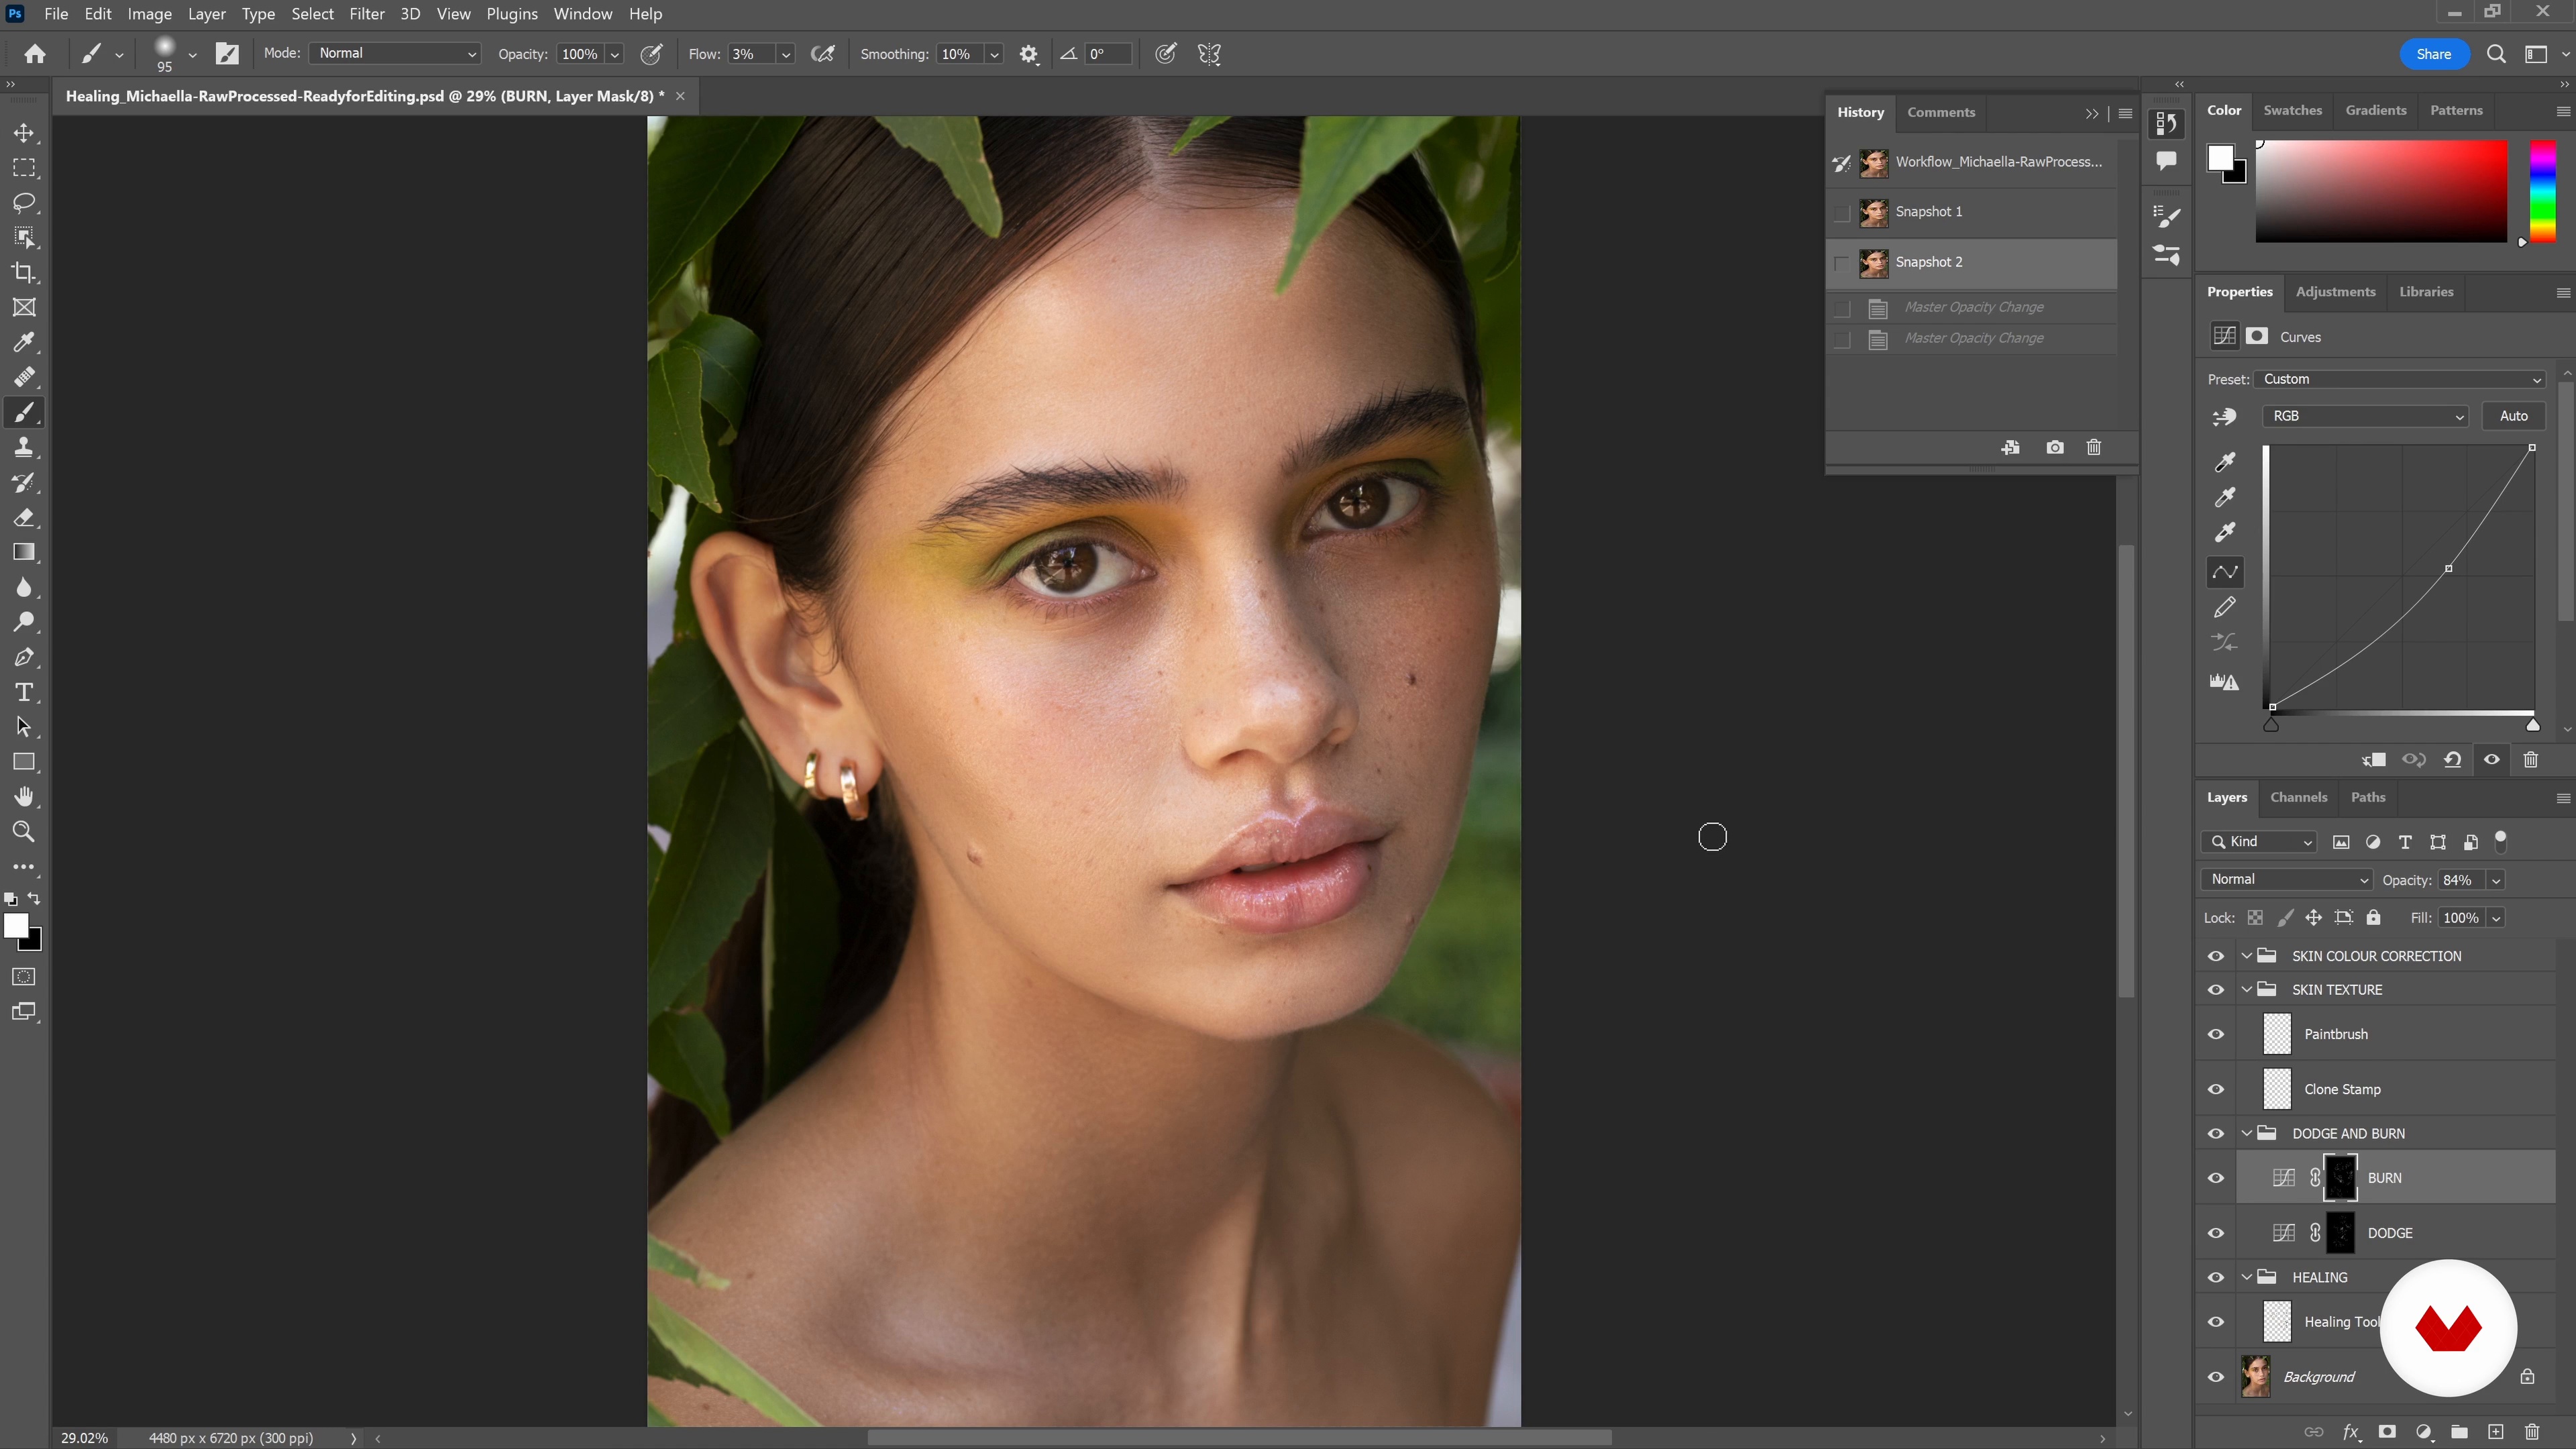Toggle the layer filter switch on

coord(2501,842)
